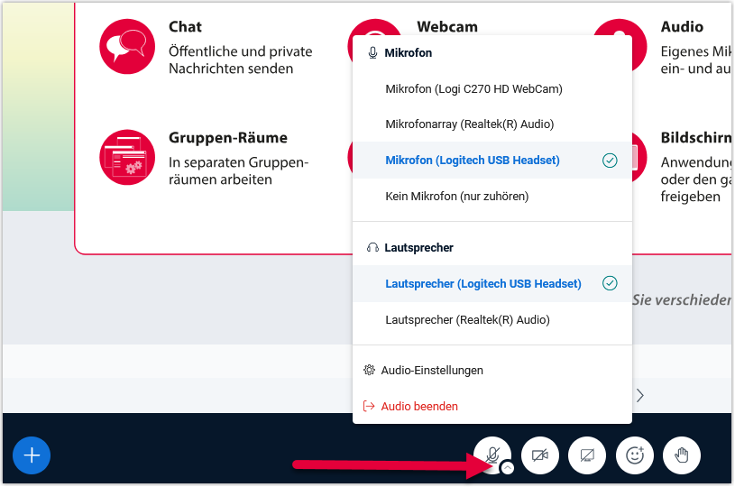
Task: Click the chevron next to the microphone button
Action: coord(508,467)
